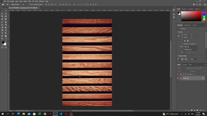
Task: Select the Path Selection tool
Action: click(x=6, y=33)
